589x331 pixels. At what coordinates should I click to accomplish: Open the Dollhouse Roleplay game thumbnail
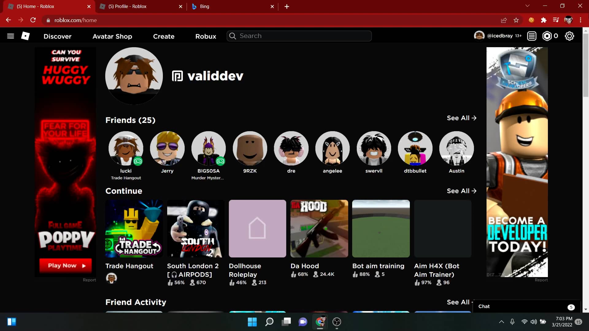pos(257,229)
